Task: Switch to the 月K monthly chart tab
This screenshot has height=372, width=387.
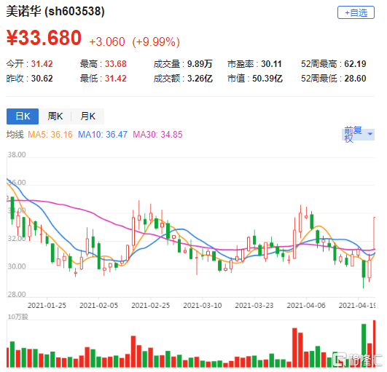Action: [x=88, y=116]
